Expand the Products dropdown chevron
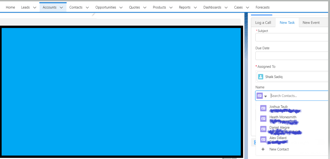This screenshot has width=330, height=159. 171,8
